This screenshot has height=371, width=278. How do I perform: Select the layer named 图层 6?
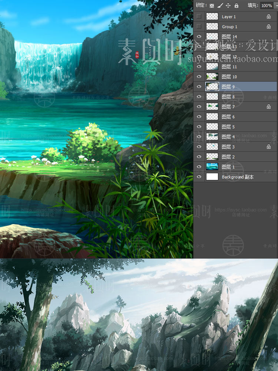(x=228, y=116)
